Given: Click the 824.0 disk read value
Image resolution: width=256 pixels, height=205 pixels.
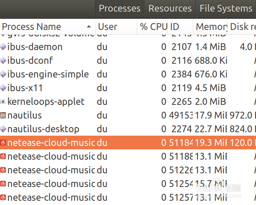Looking at the screenshot, I should (x=243, y=129).
